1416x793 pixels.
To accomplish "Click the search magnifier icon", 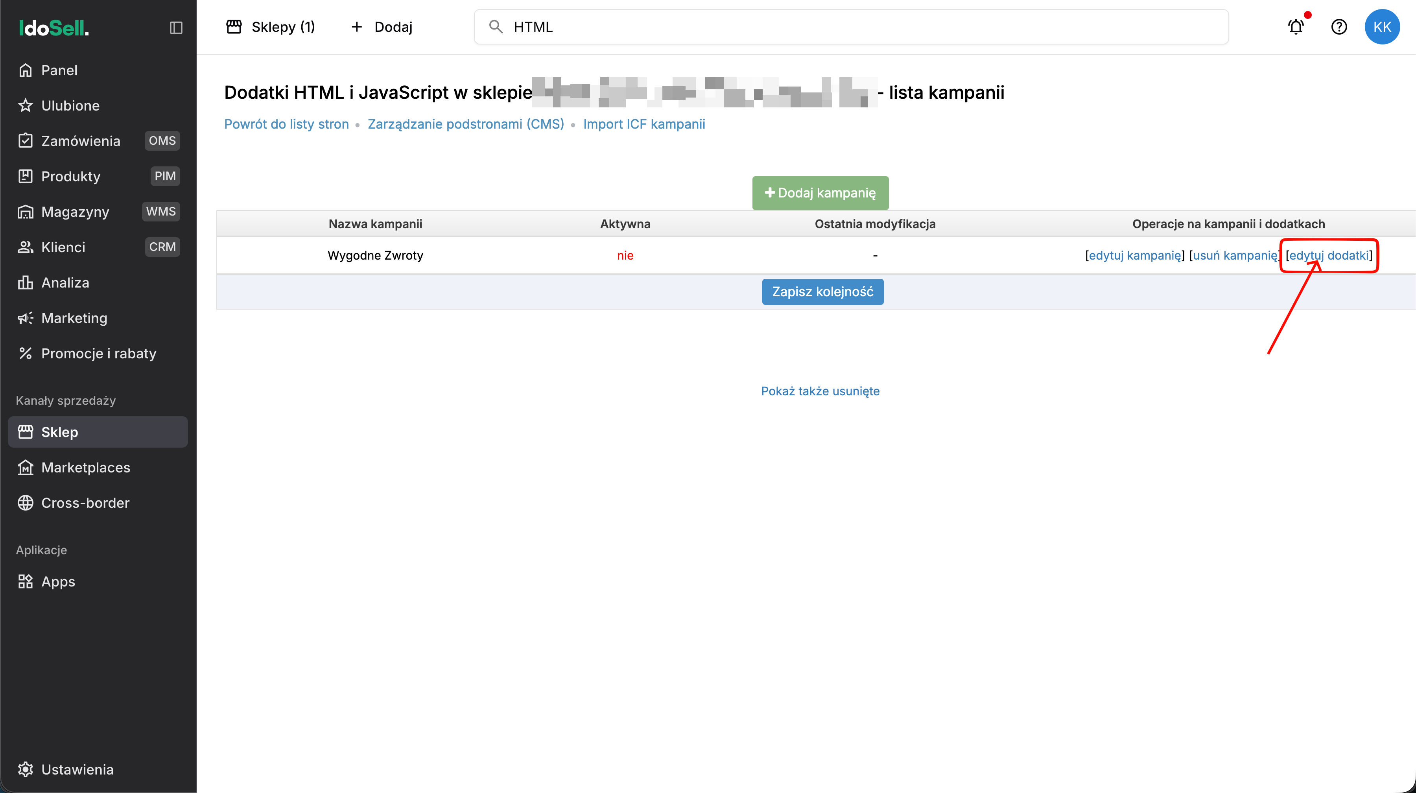I will 495,27.
